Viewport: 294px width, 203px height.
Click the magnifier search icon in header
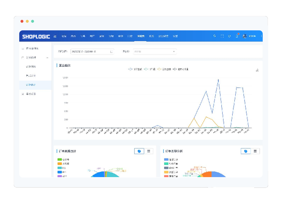coord(214,36)
